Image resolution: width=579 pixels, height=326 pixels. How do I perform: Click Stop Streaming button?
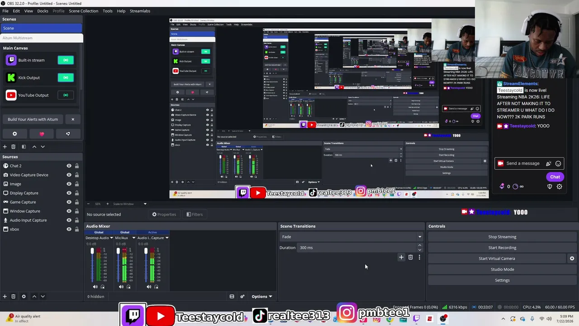click(502, 237)
